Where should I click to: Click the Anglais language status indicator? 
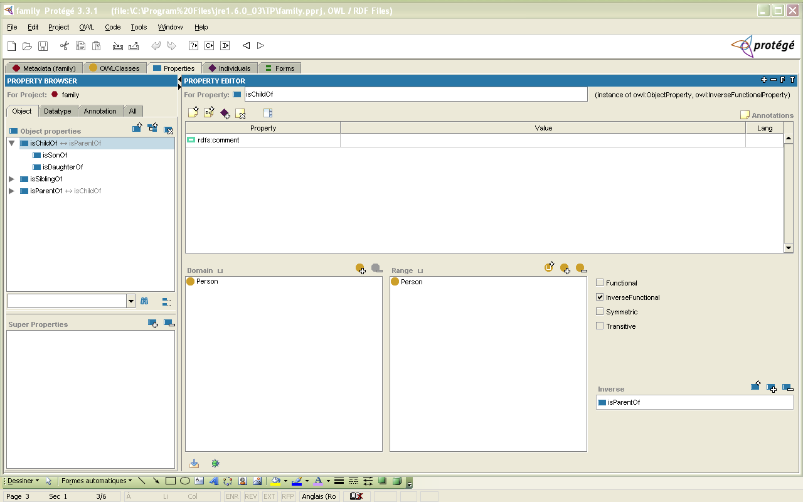[x=319, y=496]
